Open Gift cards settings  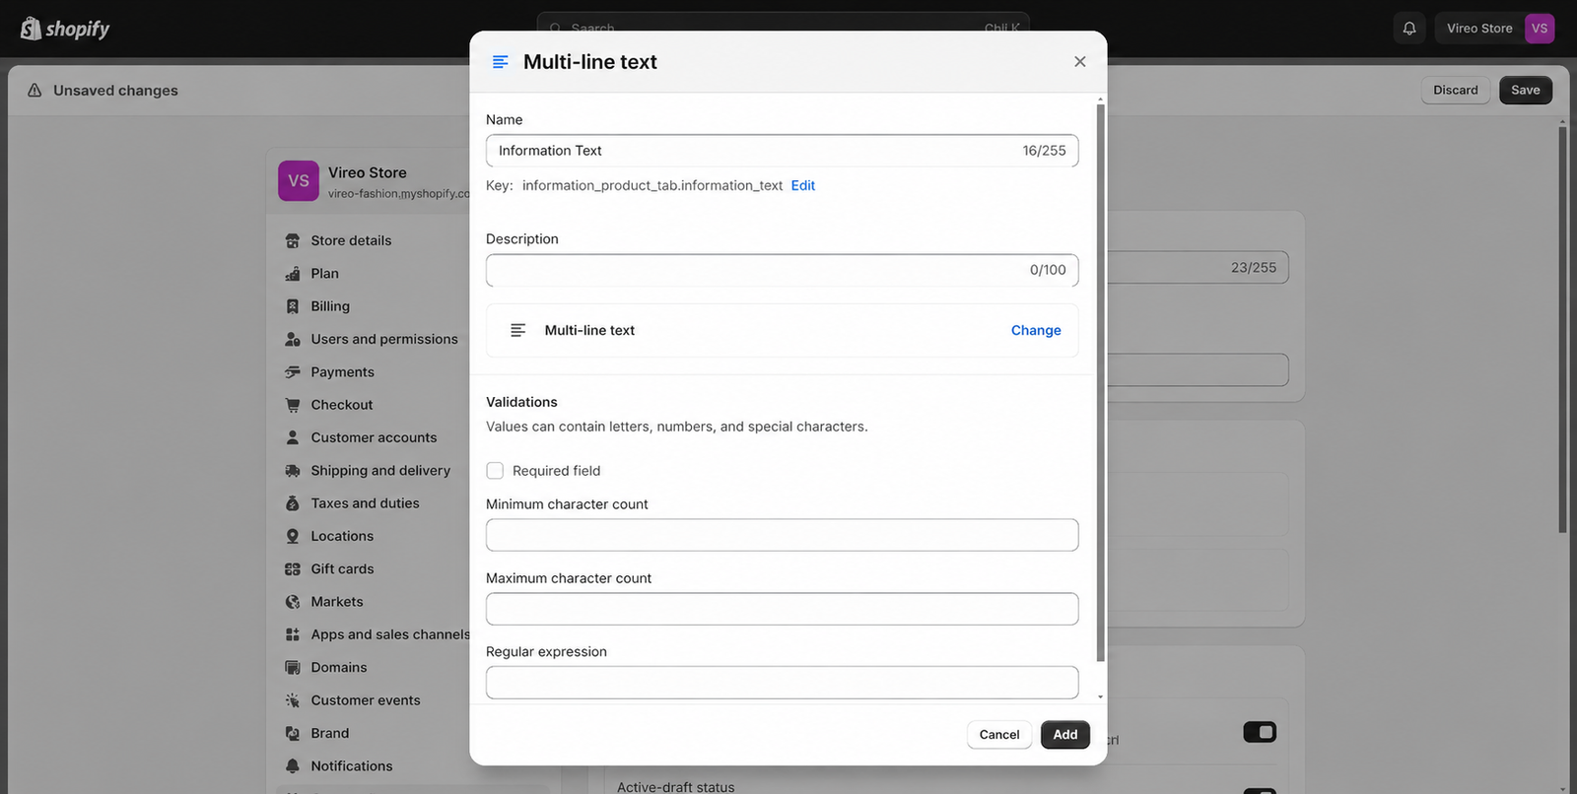pos(342,569)
